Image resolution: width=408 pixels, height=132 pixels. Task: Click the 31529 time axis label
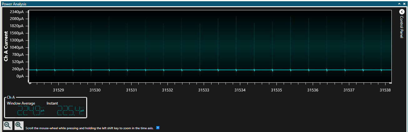click(x=58, y=90)
